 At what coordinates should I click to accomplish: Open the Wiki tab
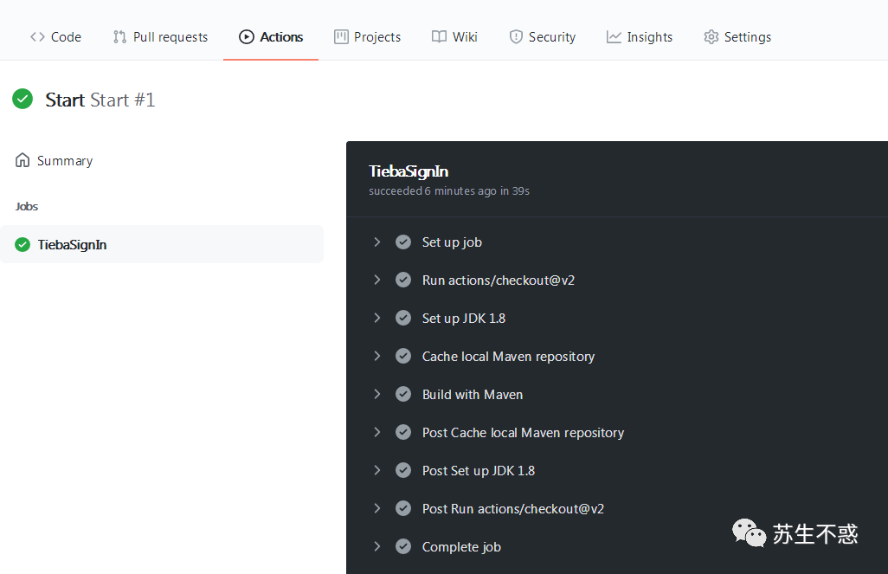tap(454, 37)
